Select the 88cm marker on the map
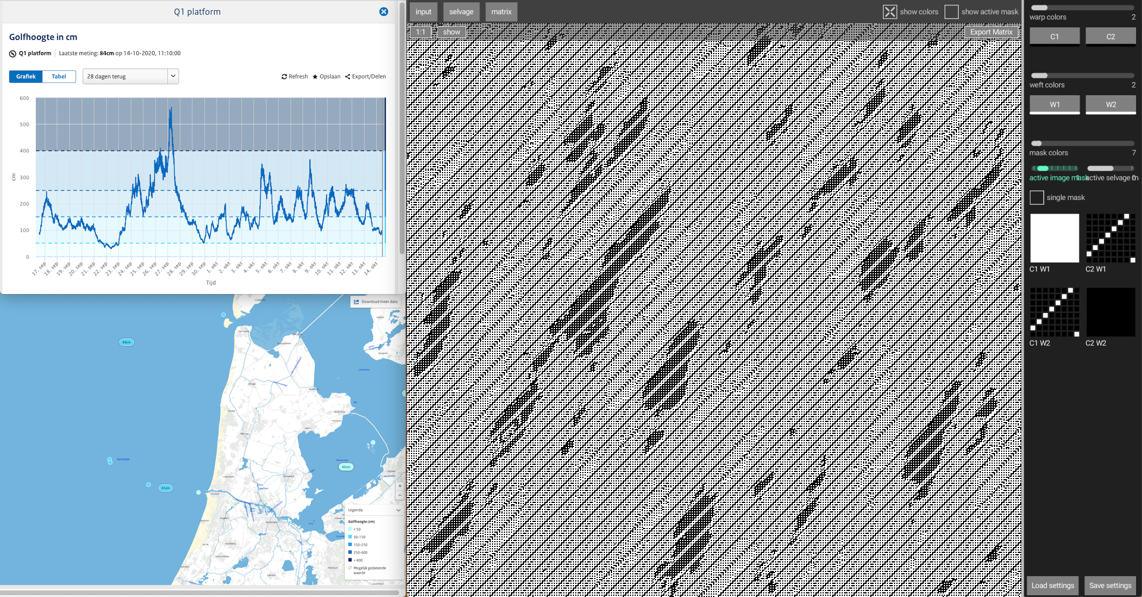 click(x=127, y=342)
